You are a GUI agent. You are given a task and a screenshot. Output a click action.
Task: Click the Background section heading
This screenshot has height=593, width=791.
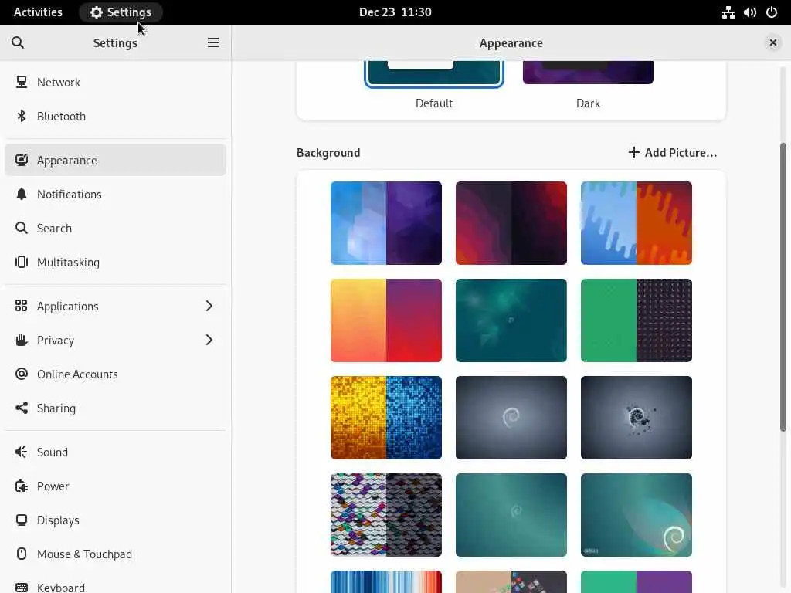[x=328, y=152]
